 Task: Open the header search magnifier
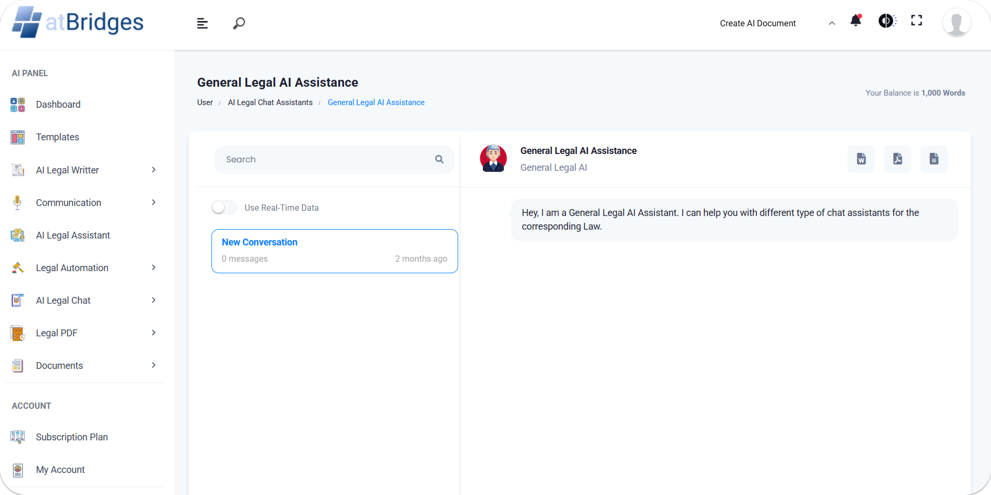tap(239, 23)
